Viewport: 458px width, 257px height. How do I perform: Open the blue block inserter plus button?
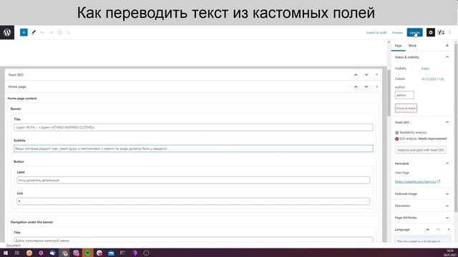click(x=24, y=32)
